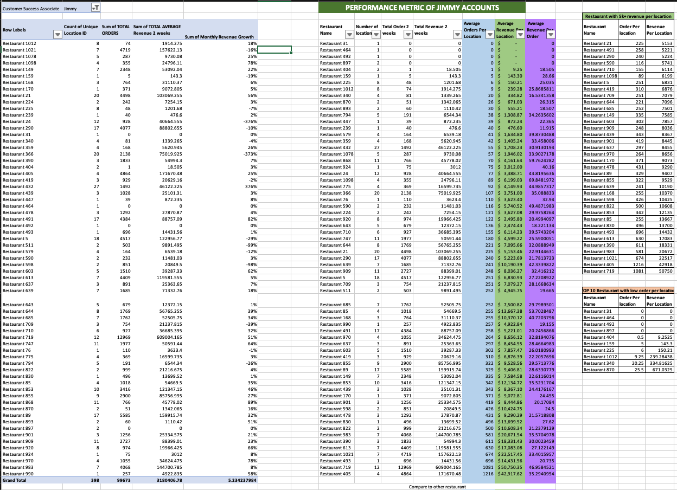Screen dimensions: 677x490
Task: Open the Customer Success Associate filter icon
Action: pos(95,8)
